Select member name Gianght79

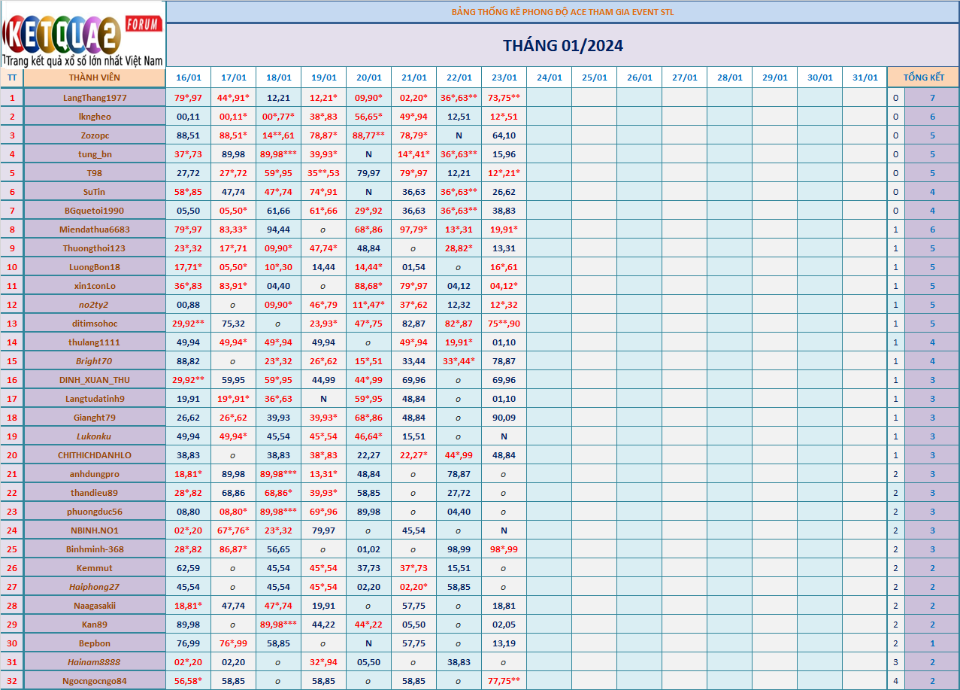[95, 418]
